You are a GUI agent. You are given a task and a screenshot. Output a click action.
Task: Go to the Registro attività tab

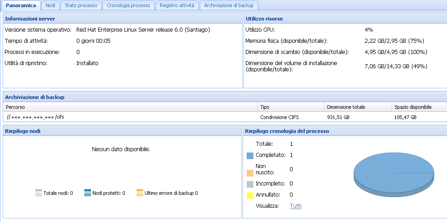click(177, 5)
